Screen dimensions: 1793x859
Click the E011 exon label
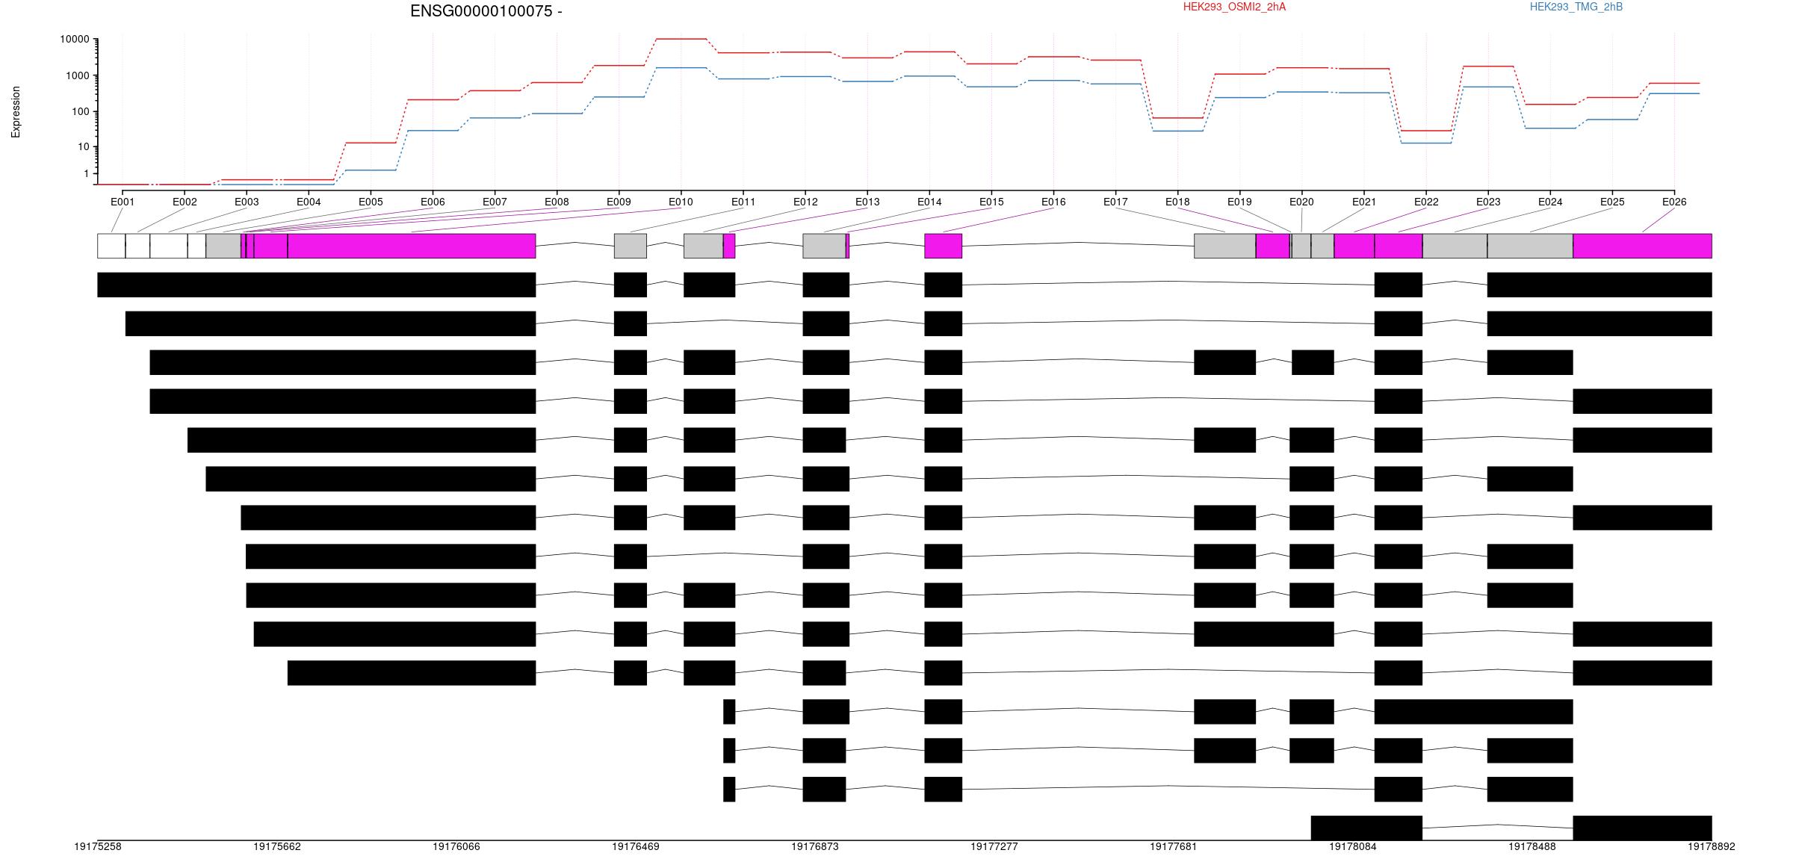click(x=743, y=202)
